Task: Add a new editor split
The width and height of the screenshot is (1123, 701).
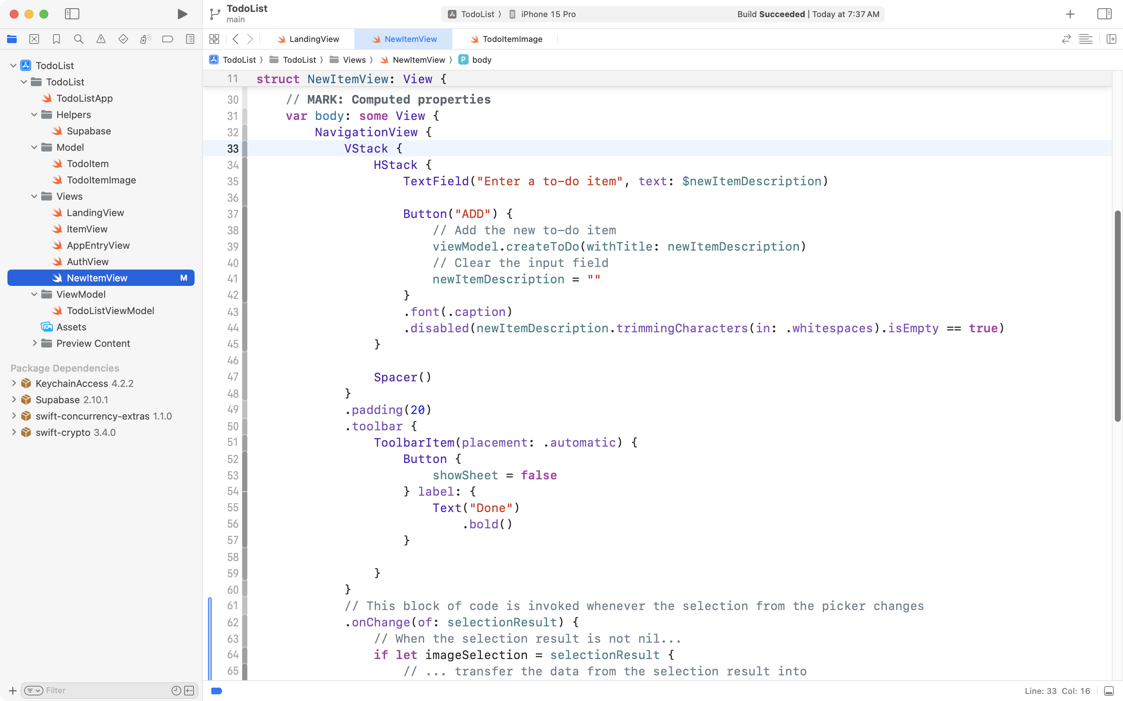Action: click(x=1111, y=39)
